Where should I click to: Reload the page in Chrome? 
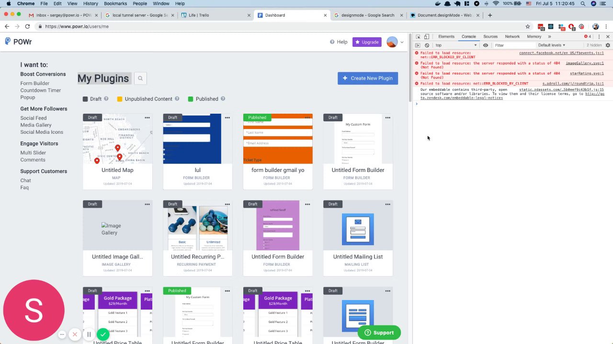point(27,27)
